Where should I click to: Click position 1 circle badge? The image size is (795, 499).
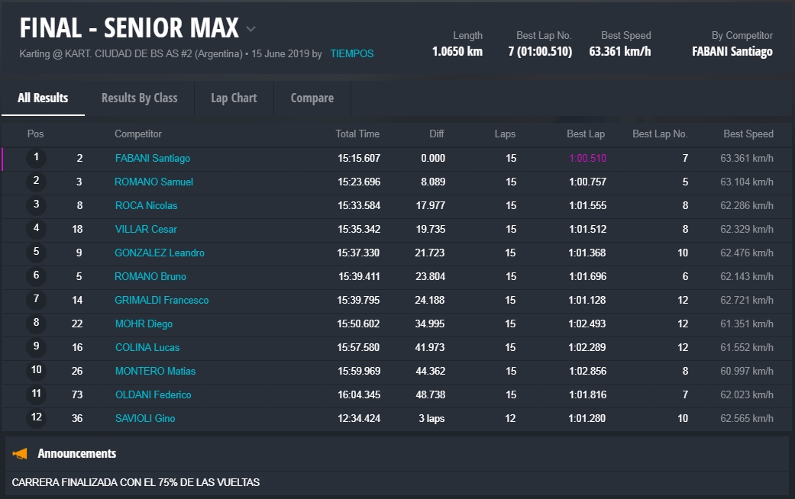click(36, 158)
